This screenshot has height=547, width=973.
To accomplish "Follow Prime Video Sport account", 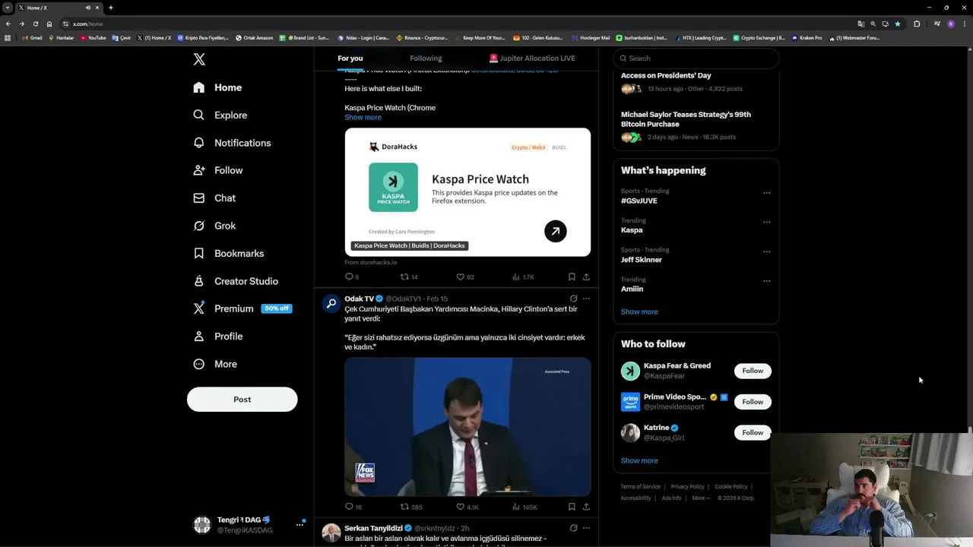I will pos(753,402).
